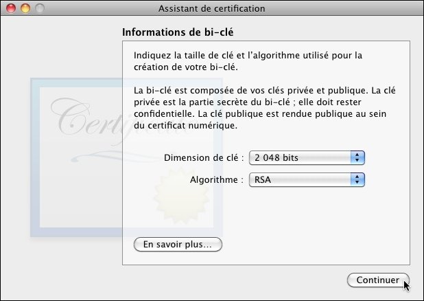Screen dimensions: 424x301
Task: Click the gold seal on the certificate graphic
Action: coord(181,197)
